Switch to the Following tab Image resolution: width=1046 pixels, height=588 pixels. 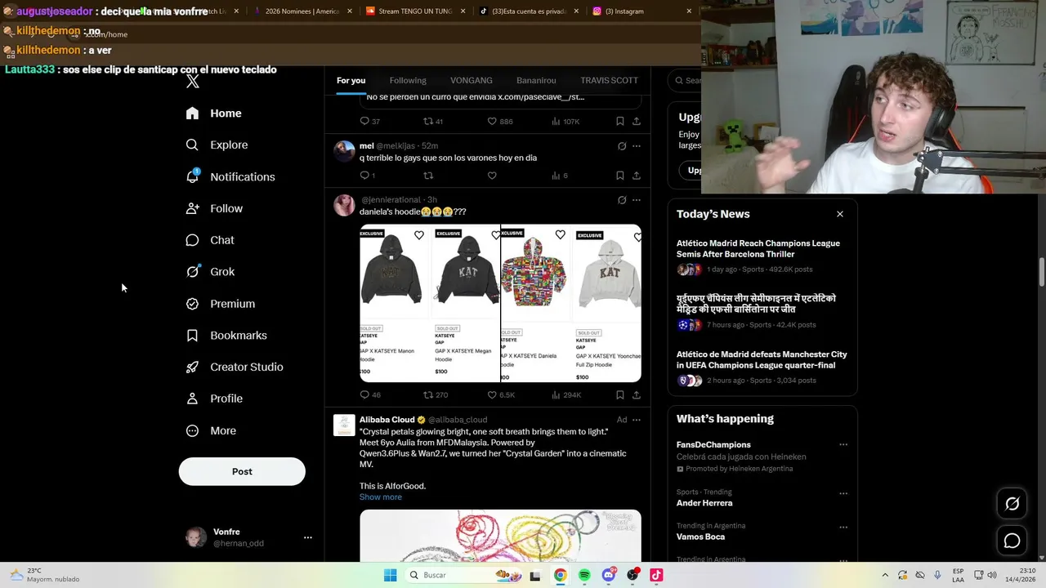tap(408, 80)
